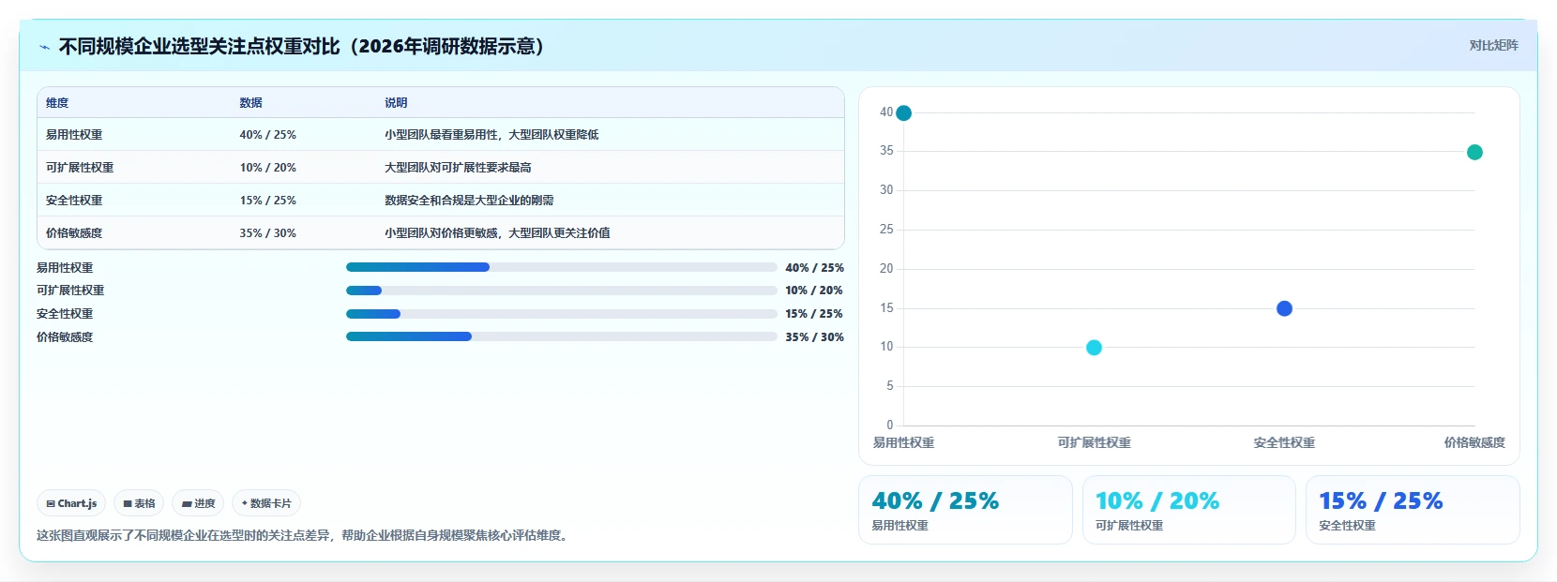
Task: Click description 数据安全和合规是大型企业的刚需
Action: (469, 201)
